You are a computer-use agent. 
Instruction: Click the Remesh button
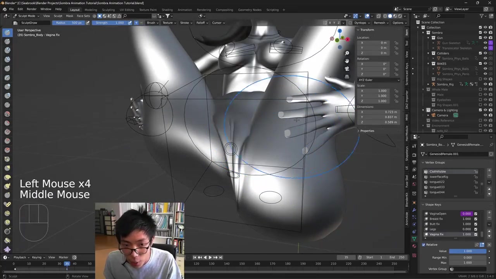381,23
